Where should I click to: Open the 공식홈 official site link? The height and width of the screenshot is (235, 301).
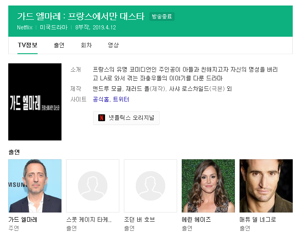101,99
